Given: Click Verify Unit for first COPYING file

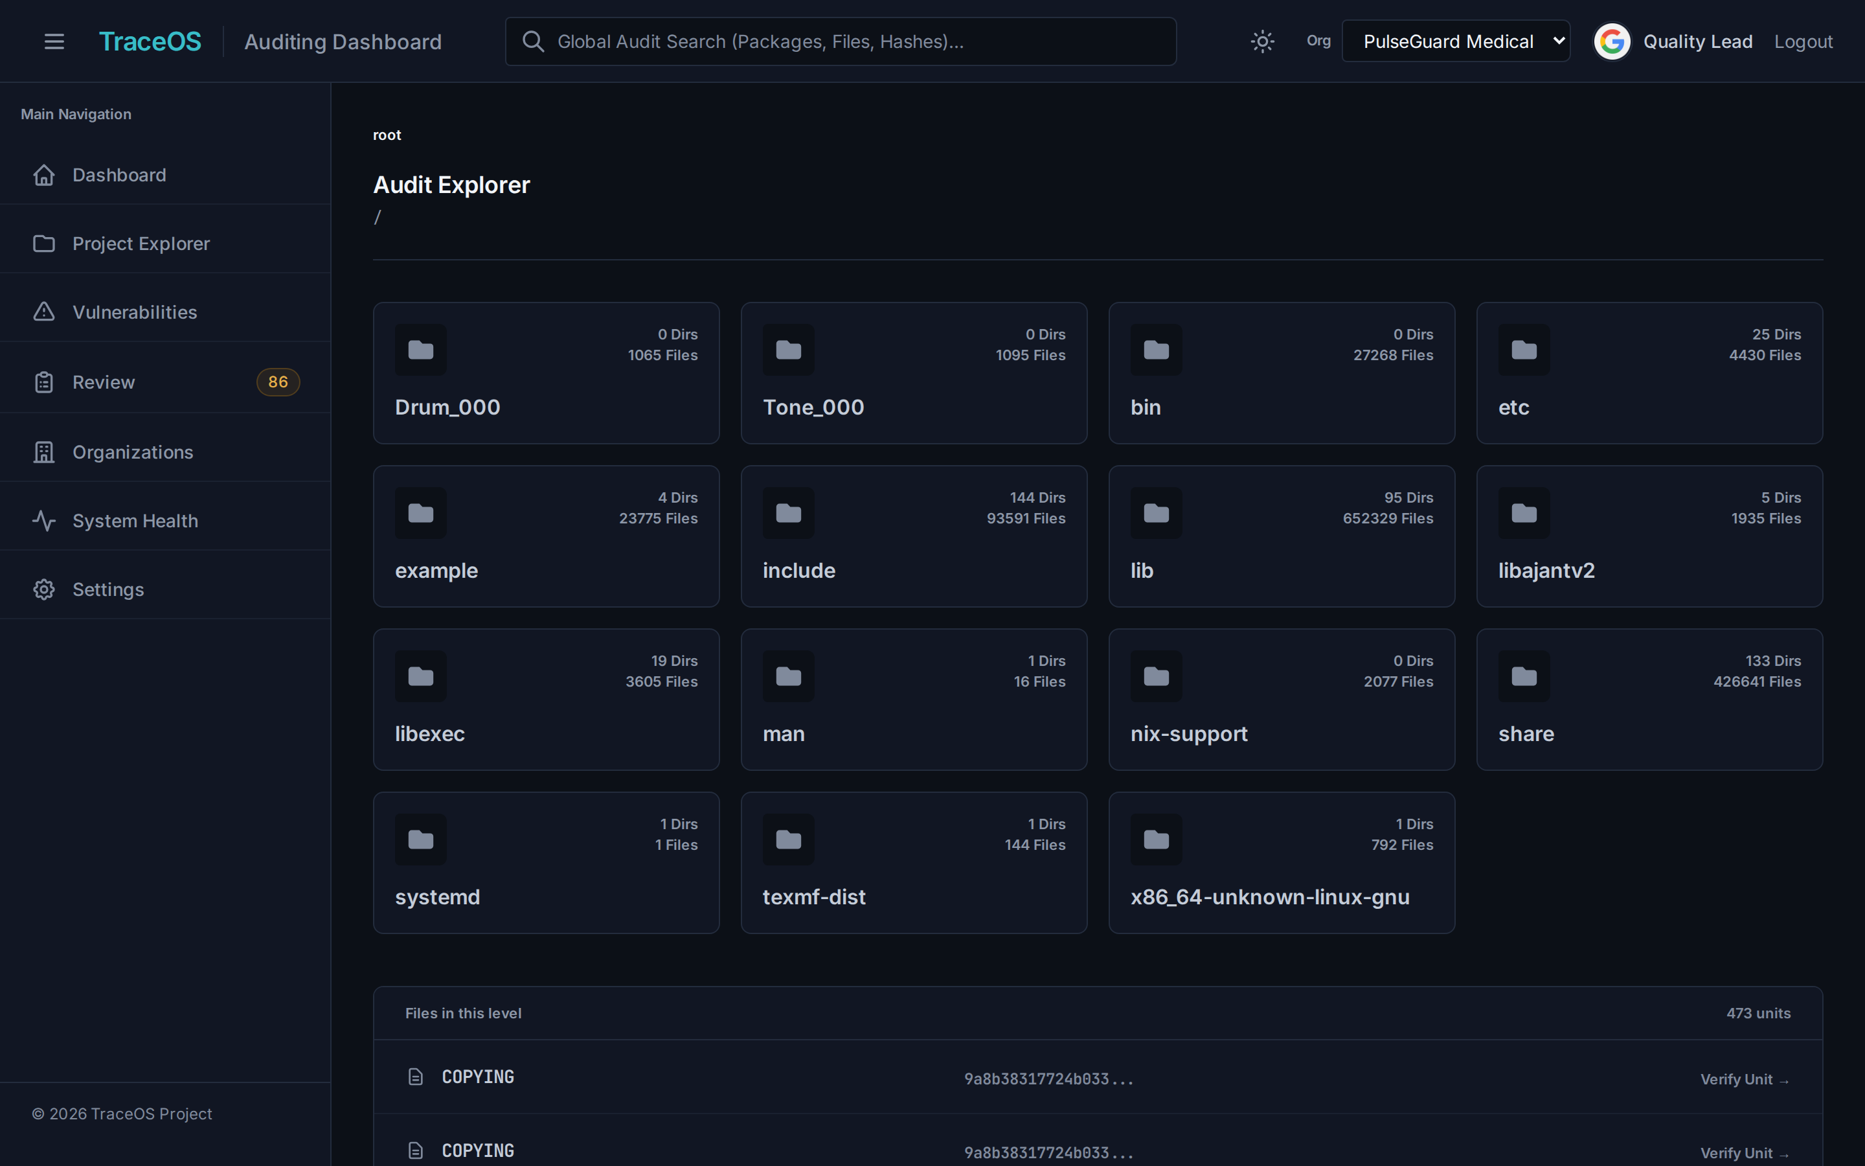Looking at the screenshot, I should coord(1745,1080).
